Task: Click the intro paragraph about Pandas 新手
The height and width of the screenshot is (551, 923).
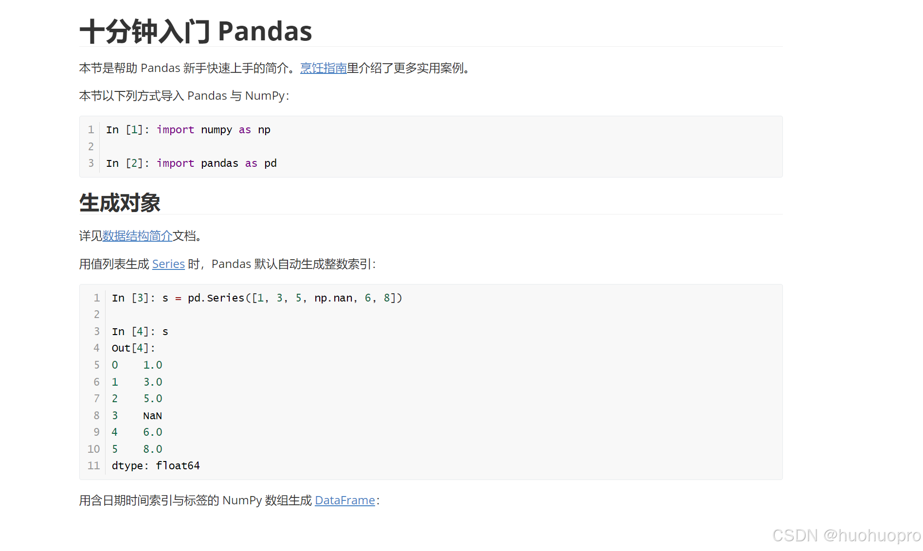Action: [276, 68]
